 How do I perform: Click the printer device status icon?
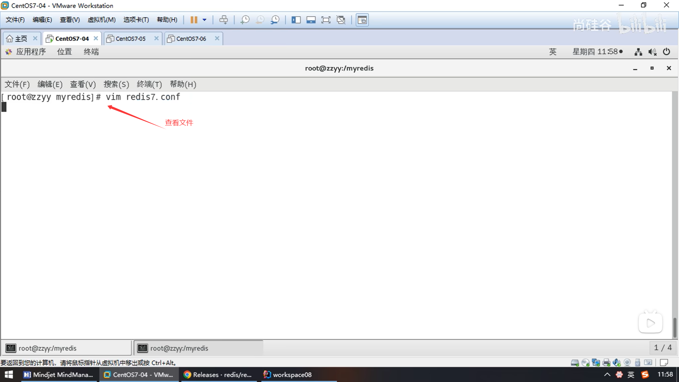[x=607, y=363]
